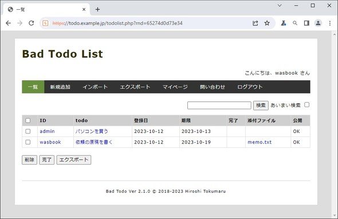338x219 pixels.
Task: Enable the あいまい検索 checkbox
Action: [x=306, y=105]
